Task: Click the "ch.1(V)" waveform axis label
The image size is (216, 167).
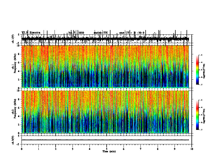Action: pos(13,39)
